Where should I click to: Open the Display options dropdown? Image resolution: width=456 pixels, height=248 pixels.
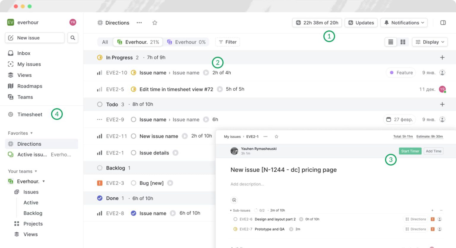(430, 42)
